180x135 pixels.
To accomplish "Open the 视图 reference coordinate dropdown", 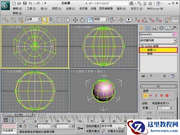I will (107, 19).
